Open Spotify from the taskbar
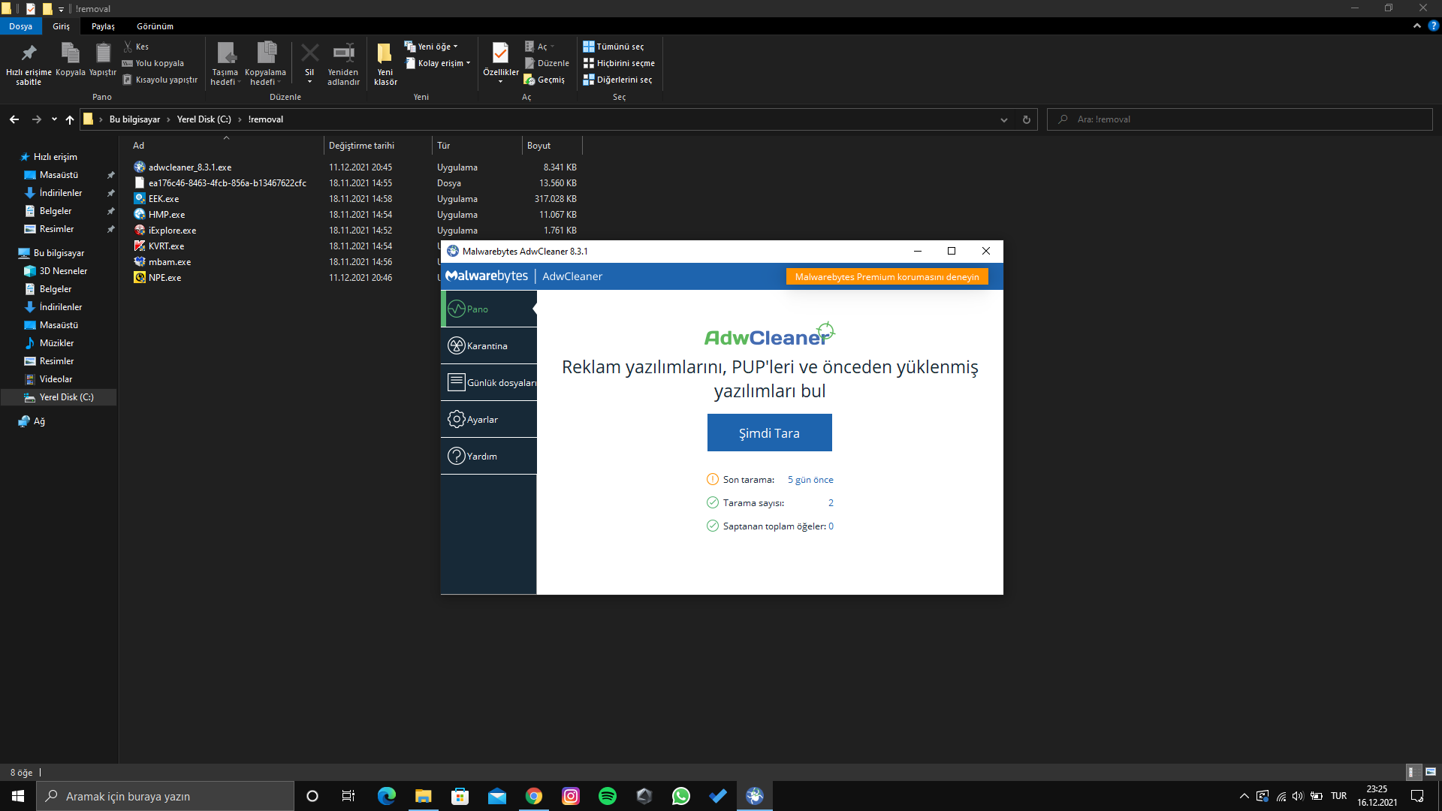 (x=607, y=796)
